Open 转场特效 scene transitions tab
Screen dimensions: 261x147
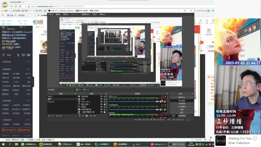coord(182,116)
